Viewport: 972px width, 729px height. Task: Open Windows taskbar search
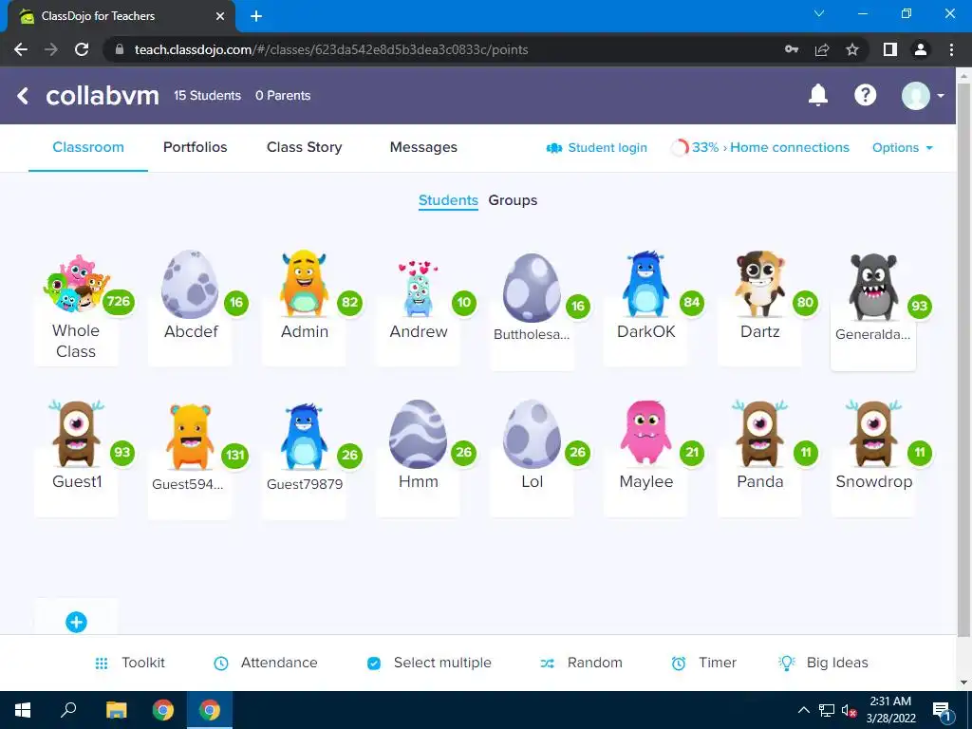[68, 710]
